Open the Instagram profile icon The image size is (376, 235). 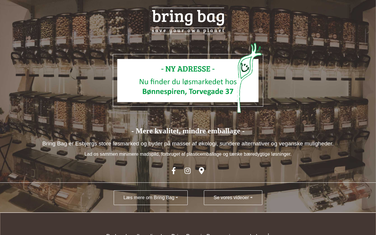pos(187,171)
